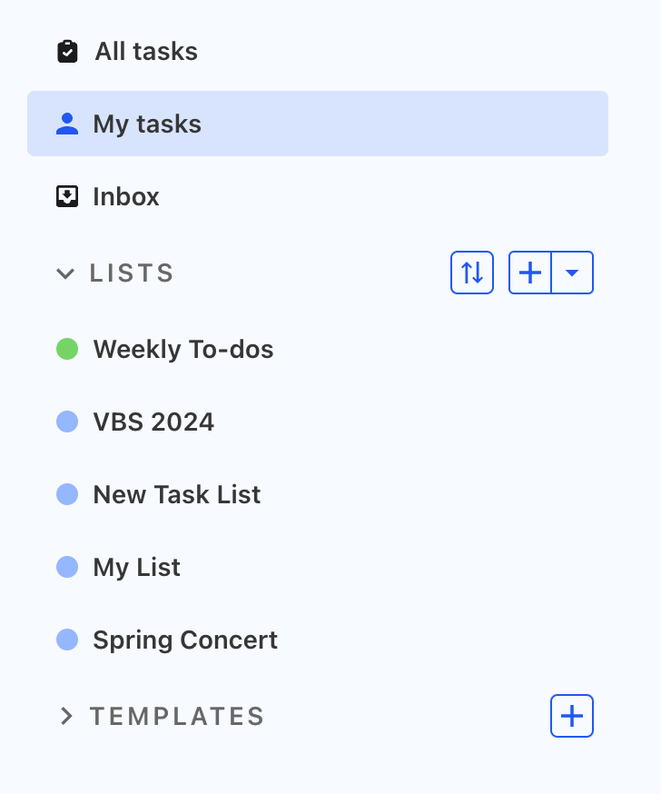Expand the TEMPLATES section chevron
The height and width of the screenshot is (794, 661).
66,716
